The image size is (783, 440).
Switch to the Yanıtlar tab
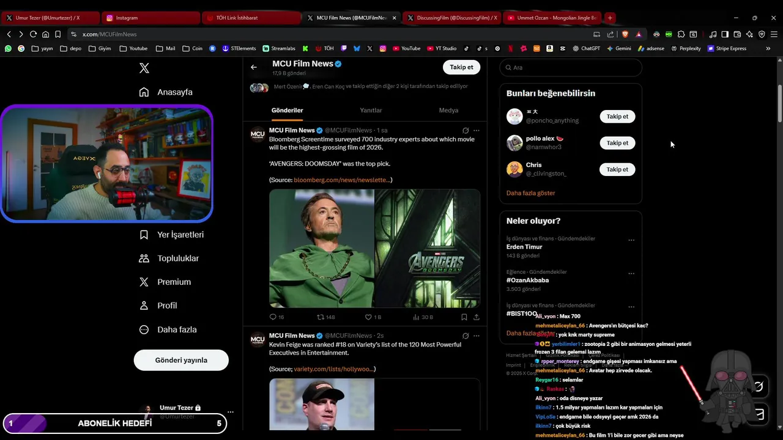click(371, 111)
